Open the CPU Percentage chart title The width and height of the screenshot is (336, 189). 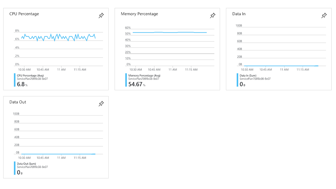pos(24,14)
